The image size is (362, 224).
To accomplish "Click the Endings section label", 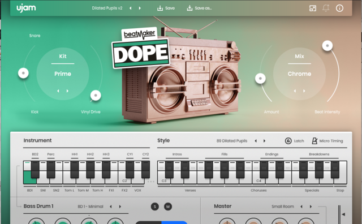I will click(x=271, y=154).
